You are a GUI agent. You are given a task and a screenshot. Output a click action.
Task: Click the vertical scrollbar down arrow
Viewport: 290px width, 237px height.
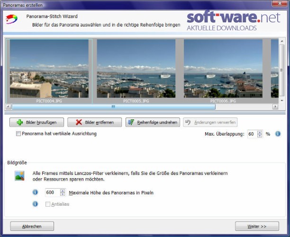coord(282,100)
